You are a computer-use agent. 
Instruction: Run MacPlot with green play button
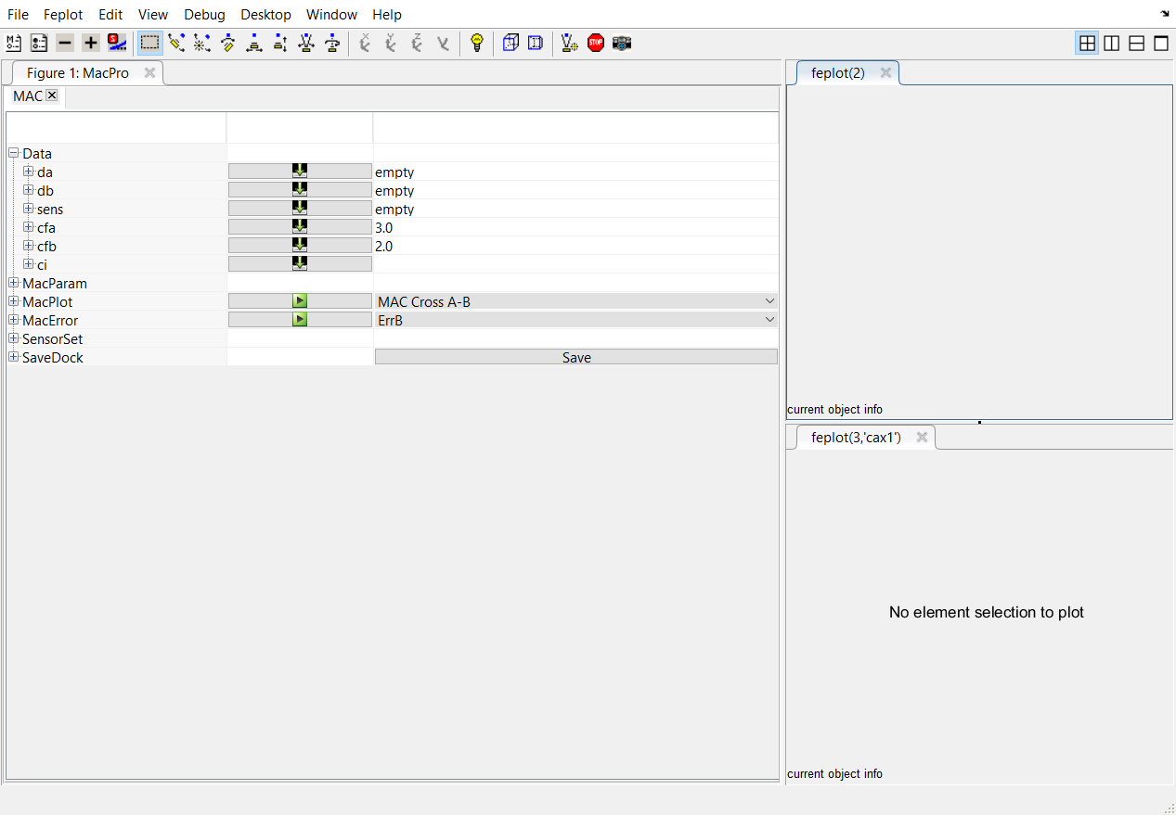(299, 301)
